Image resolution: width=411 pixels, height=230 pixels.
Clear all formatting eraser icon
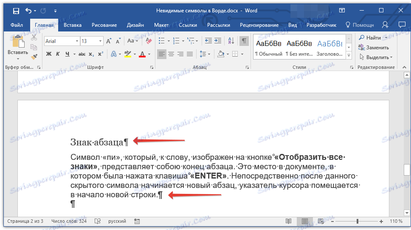click(149, 41)
